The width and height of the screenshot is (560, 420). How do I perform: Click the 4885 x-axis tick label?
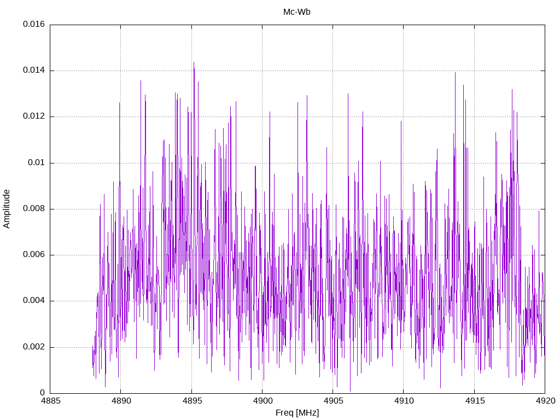click(x=50, y=401)
